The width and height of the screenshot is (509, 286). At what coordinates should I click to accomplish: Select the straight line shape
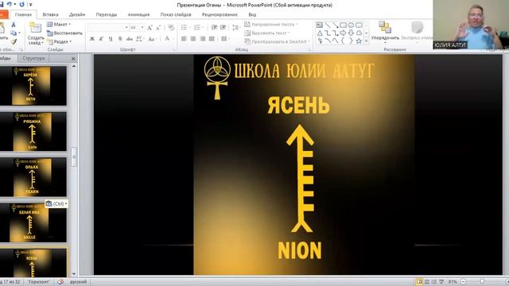point(328,25)
